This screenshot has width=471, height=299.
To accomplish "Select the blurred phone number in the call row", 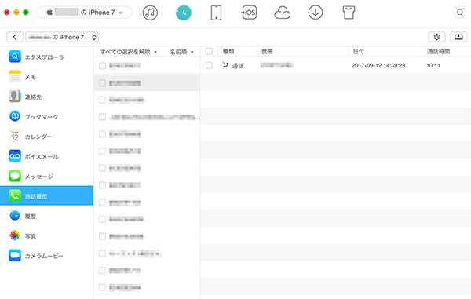I will tap(276, 65).
